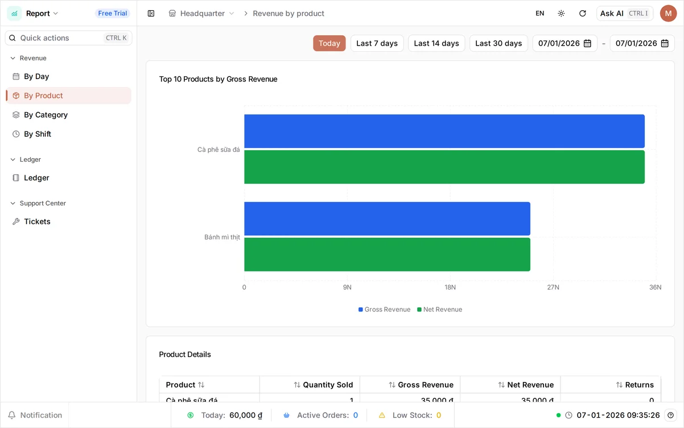
Task: Open the Report app switcher dropdown
Action: (43, 13)
